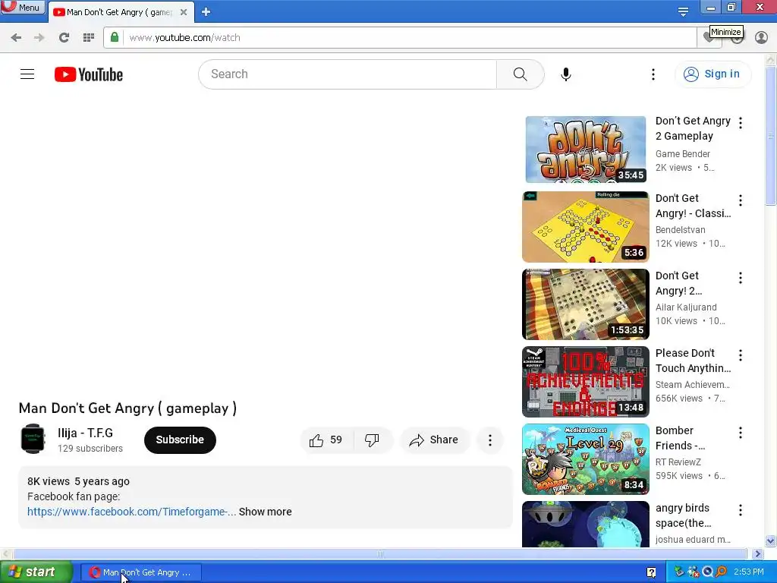This screenshot has height=583, width=777.
Task: Open YouTube settings three-dot menu
Action: click(x=653, y=74)
